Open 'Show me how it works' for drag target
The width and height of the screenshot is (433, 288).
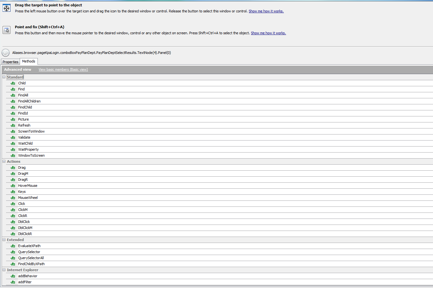(x=266, y=11)
